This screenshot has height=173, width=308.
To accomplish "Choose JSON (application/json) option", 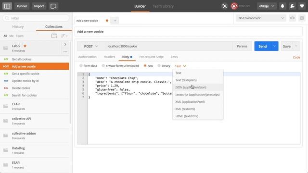I will (198, 87).
